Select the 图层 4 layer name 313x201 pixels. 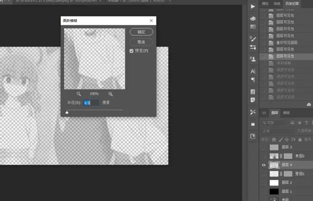point(287,165)
